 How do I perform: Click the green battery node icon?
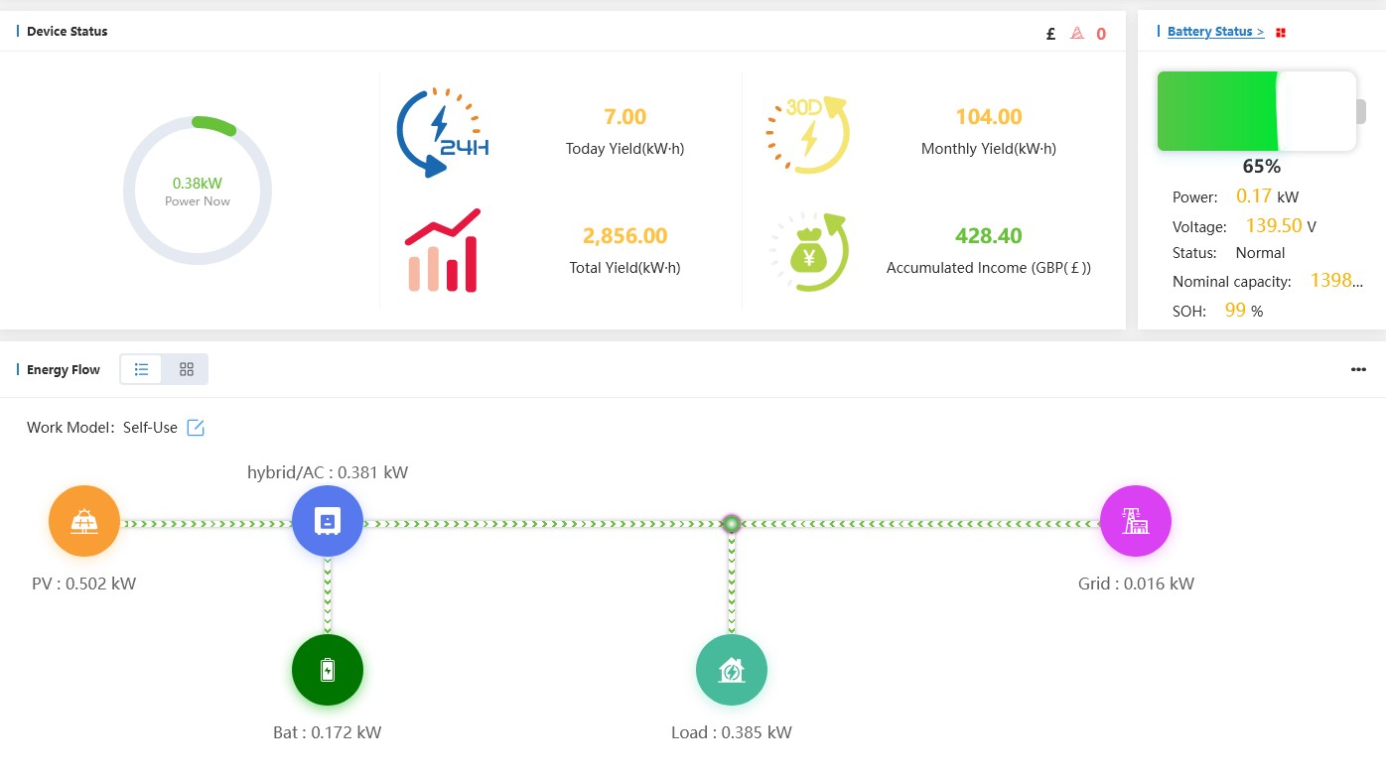click(328, 670)
